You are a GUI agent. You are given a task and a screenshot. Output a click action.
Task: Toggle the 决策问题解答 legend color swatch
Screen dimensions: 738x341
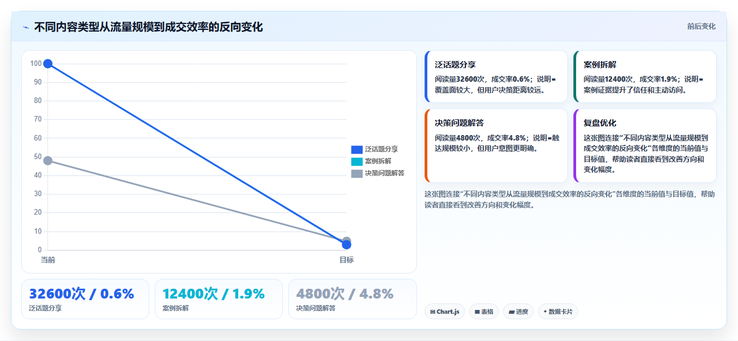coord(356,173)
